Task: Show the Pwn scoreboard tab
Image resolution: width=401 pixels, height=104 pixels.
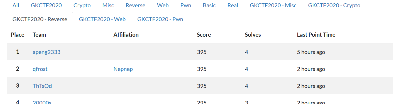Action: pyautogui.click(x=186, y=5)
